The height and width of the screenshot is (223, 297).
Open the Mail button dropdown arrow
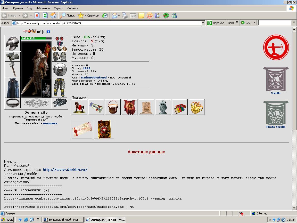pos(119,15)
